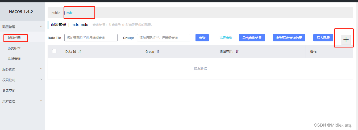Click the 操作 column header
This screenshot has width=358, height=130.
pyautogui.click(x=313, y=51)
